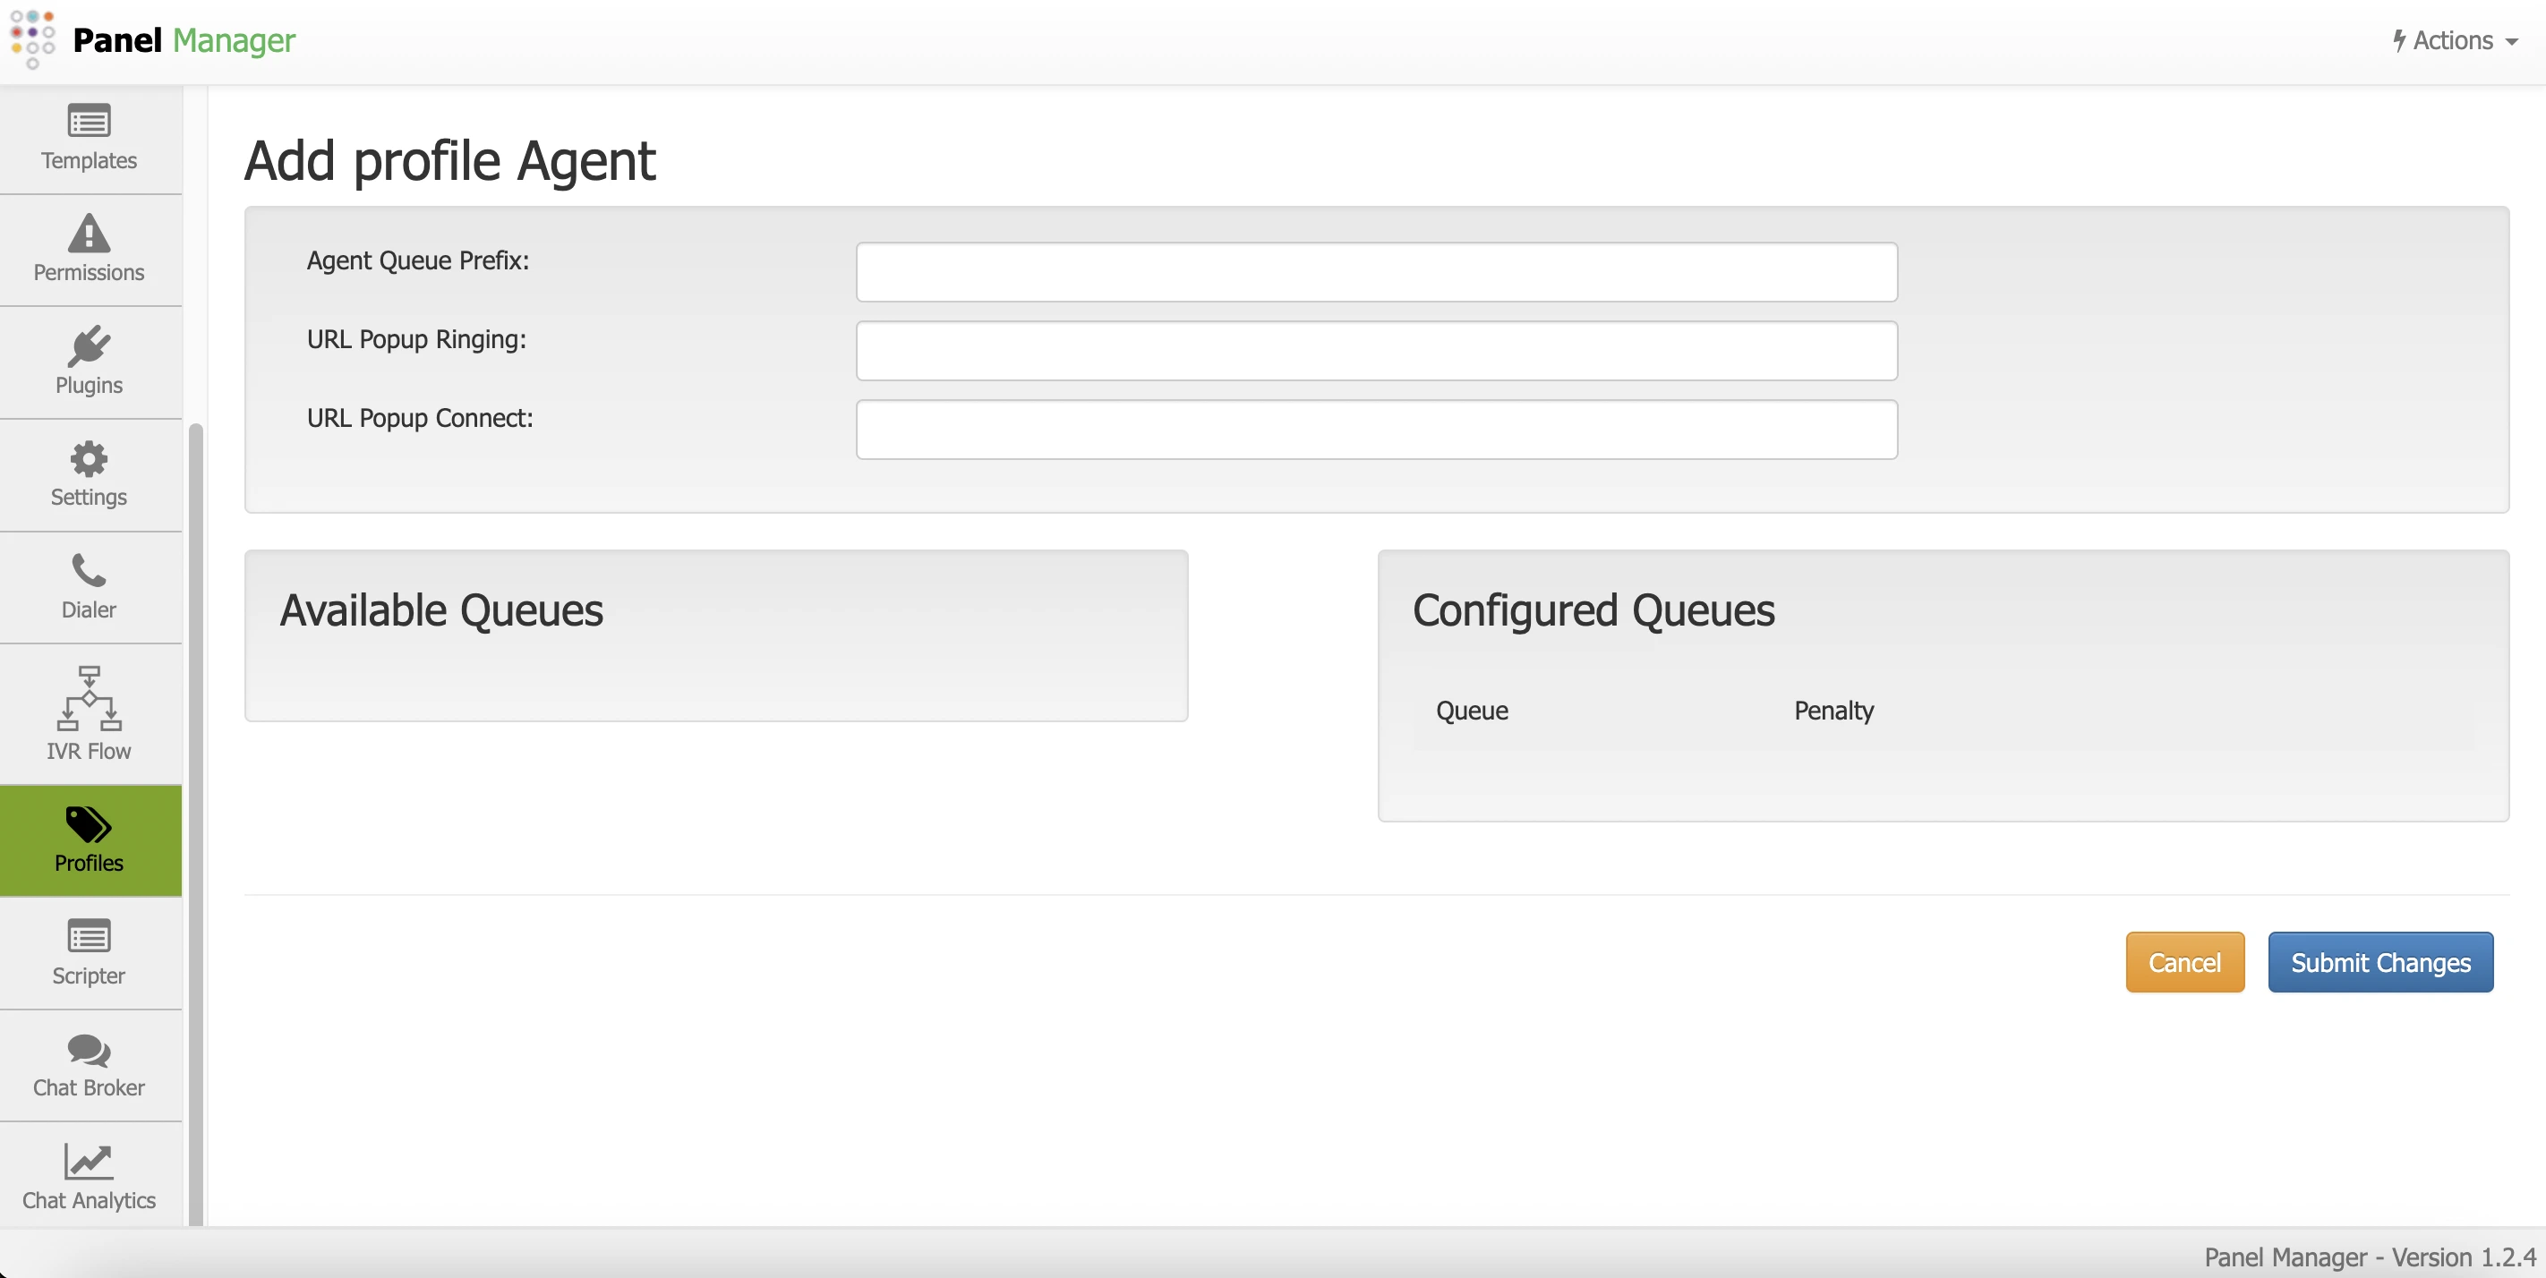Open the Plugins panel
Screen dimensions: 2546x1278
pyautogui.click(x=88, y=362)
